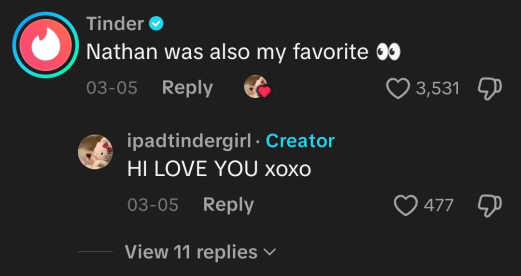Click the 477 like count
Screen dimensions: 521x276
438,206
